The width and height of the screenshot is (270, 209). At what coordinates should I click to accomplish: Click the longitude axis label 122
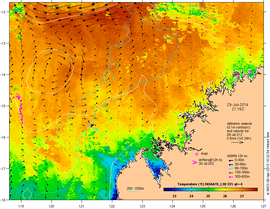(x=112, y=206)
